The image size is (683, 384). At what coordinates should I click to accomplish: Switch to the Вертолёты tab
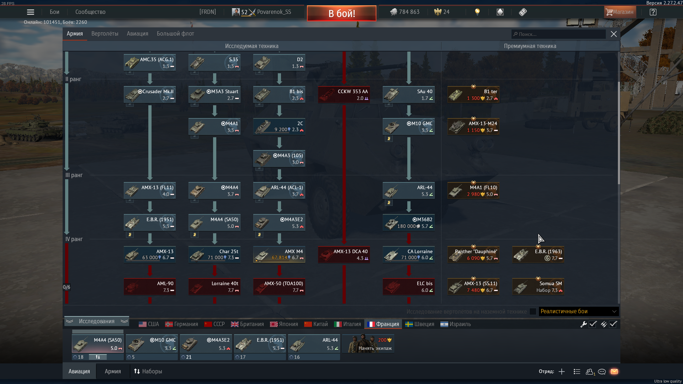point(105,34)
